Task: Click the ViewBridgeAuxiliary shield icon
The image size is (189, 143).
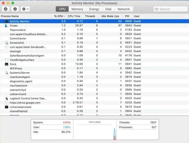Action: coord(7,60)
